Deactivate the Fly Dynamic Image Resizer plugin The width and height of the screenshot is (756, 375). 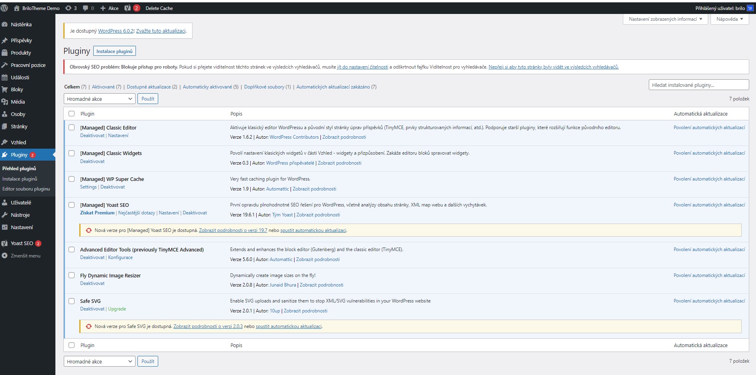pos(92,283)
